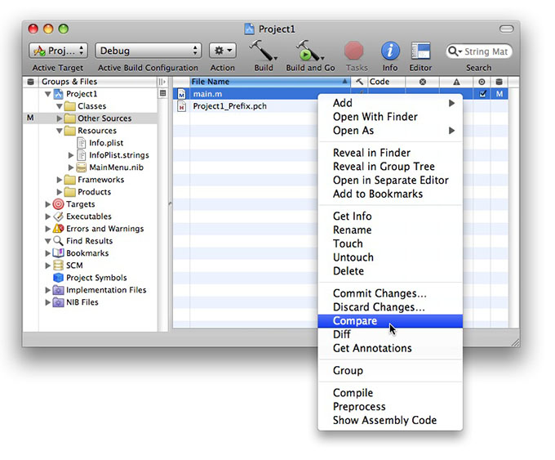Choose Get Annotations menu item
Viewport: 555px width, 460px height.
[390, 348]
